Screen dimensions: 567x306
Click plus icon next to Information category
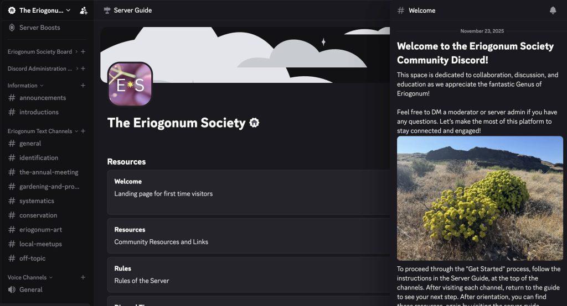(x=83, y=86)
